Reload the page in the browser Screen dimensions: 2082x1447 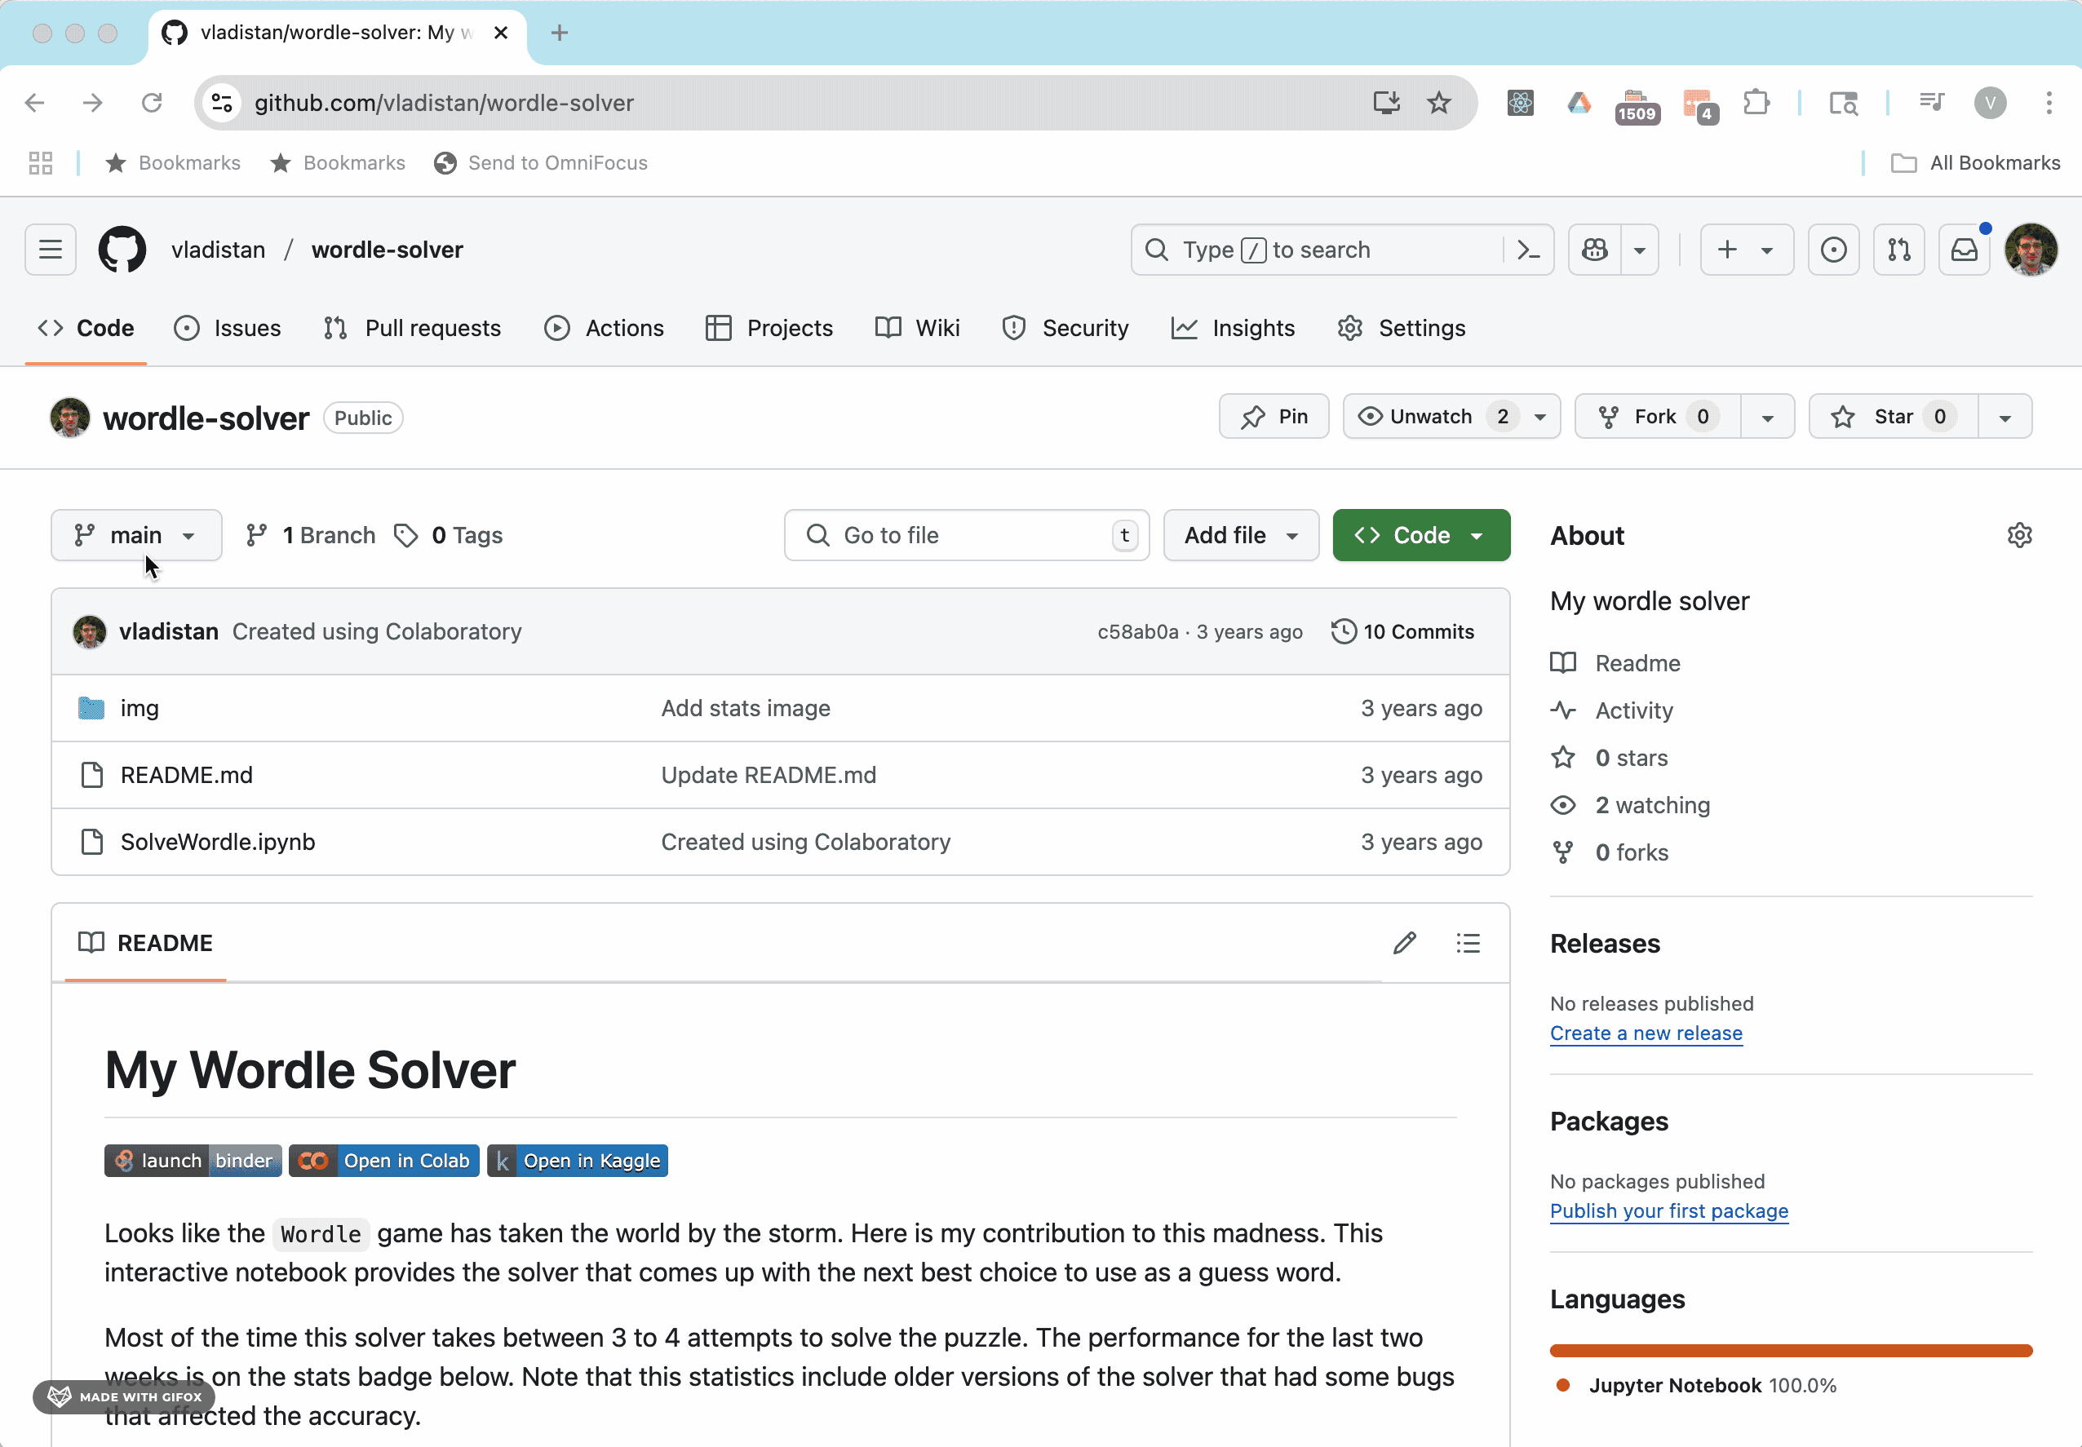click(x=152, y=103)
